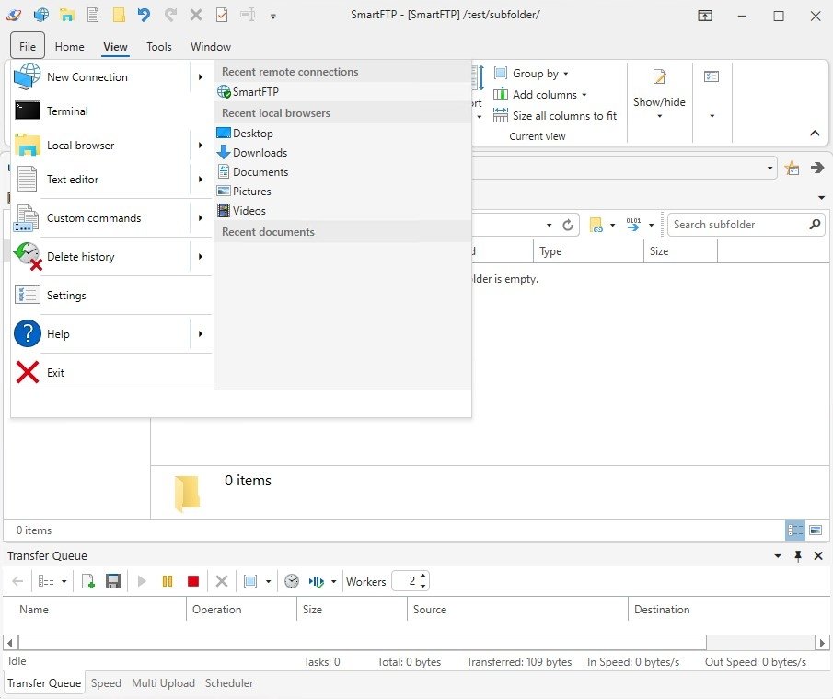Click the Type column header

pyautogui.click(x=588, y=250)
